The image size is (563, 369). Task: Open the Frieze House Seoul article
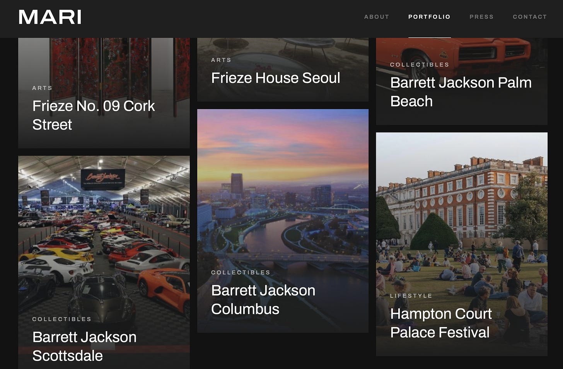coord(276,78)
